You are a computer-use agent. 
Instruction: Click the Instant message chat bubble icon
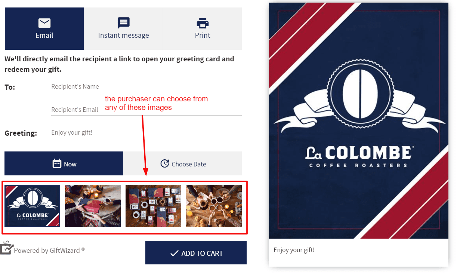click(123, 23)
